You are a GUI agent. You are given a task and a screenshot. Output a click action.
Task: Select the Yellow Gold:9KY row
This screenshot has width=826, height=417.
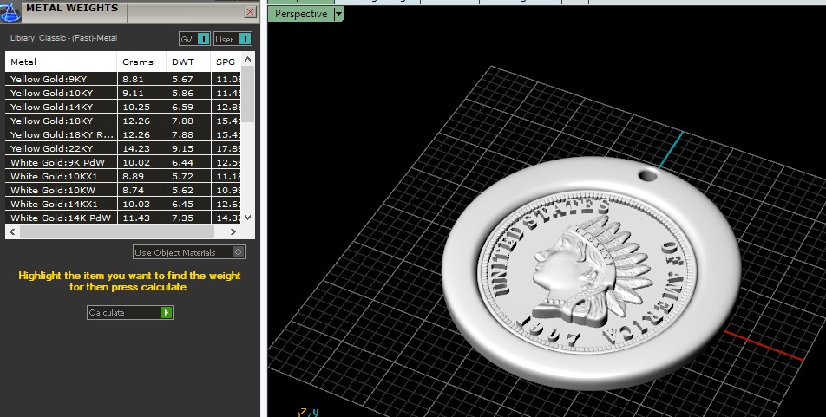(x=123, y=79)
